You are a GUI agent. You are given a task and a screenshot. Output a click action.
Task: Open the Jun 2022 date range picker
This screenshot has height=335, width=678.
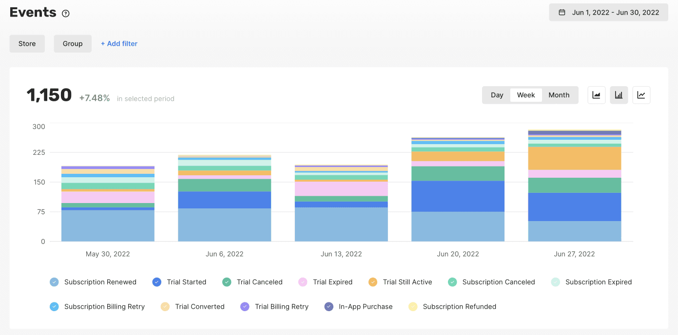click(608, 13)
